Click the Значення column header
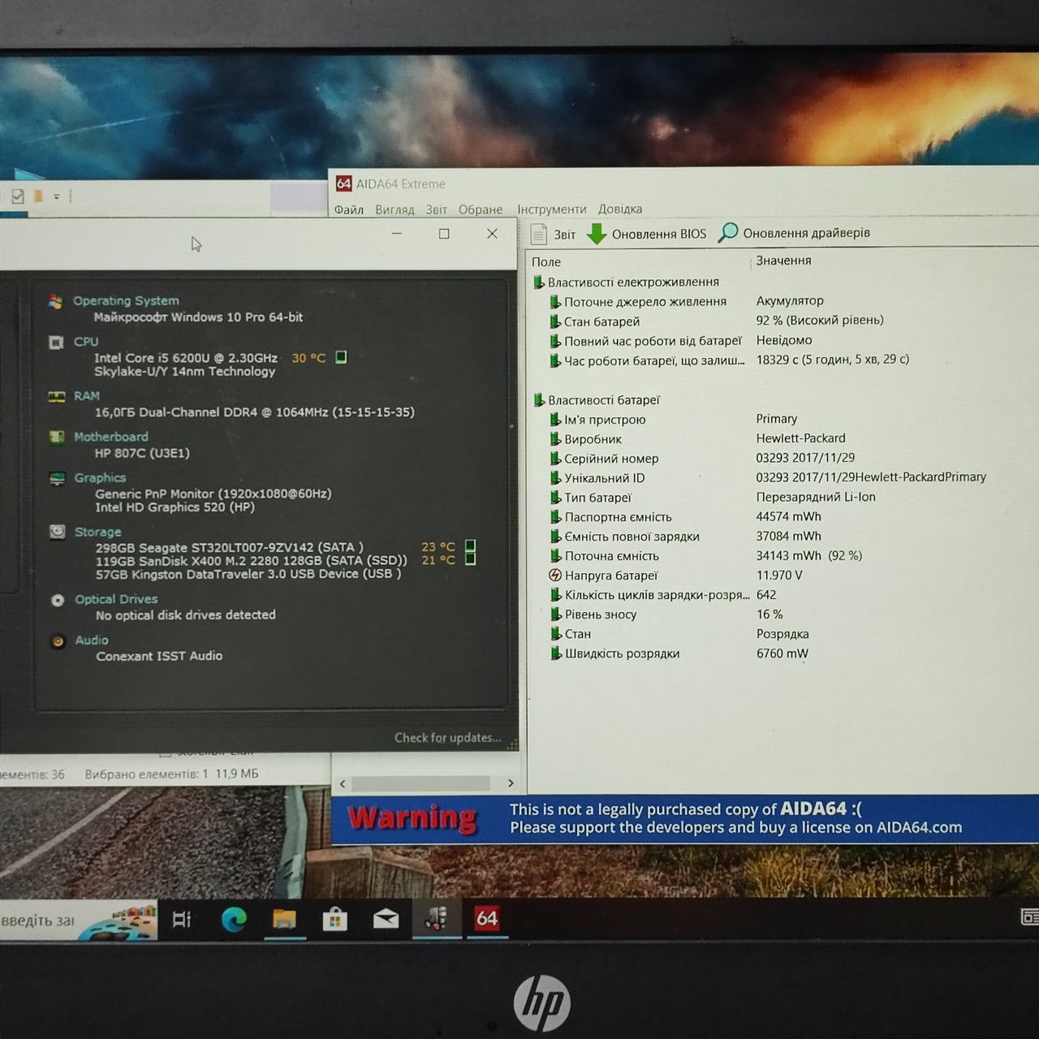 click(783, 261)
